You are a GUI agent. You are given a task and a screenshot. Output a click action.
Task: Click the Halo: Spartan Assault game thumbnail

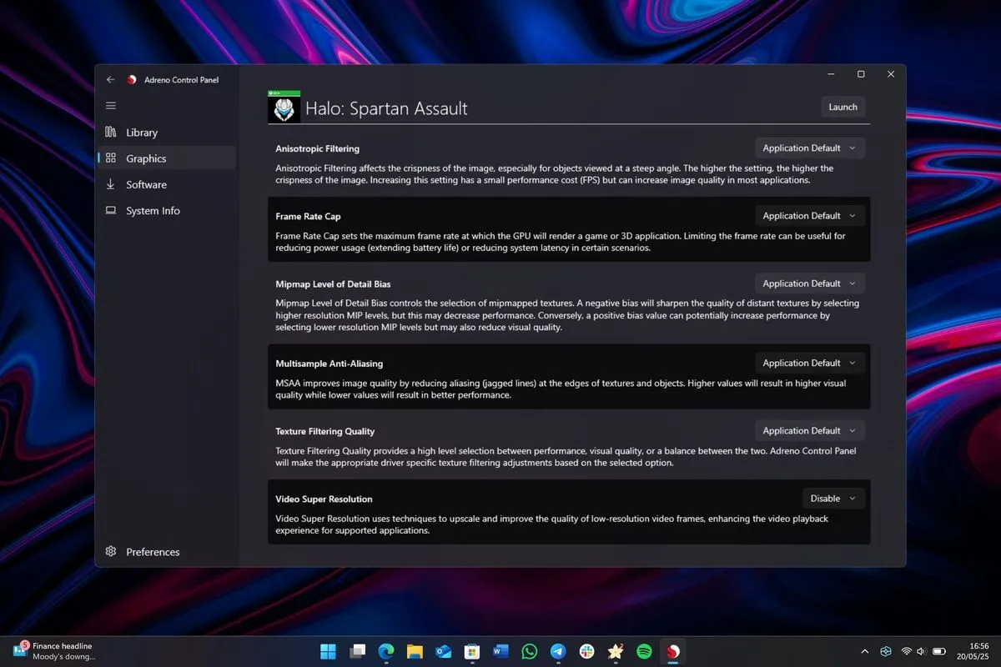coord(284,107)
